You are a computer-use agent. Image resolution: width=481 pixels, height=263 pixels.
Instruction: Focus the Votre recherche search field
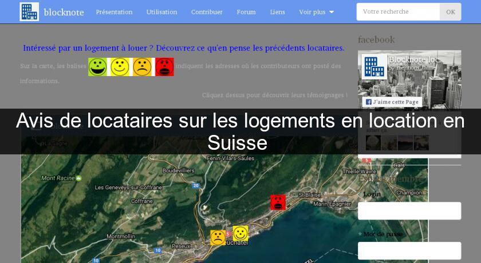click(x=398, y=11)
